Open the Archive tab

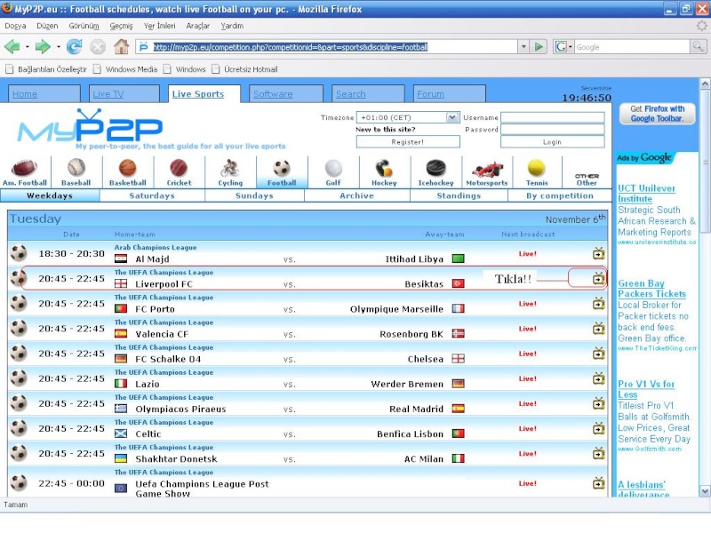pos(357,195)
